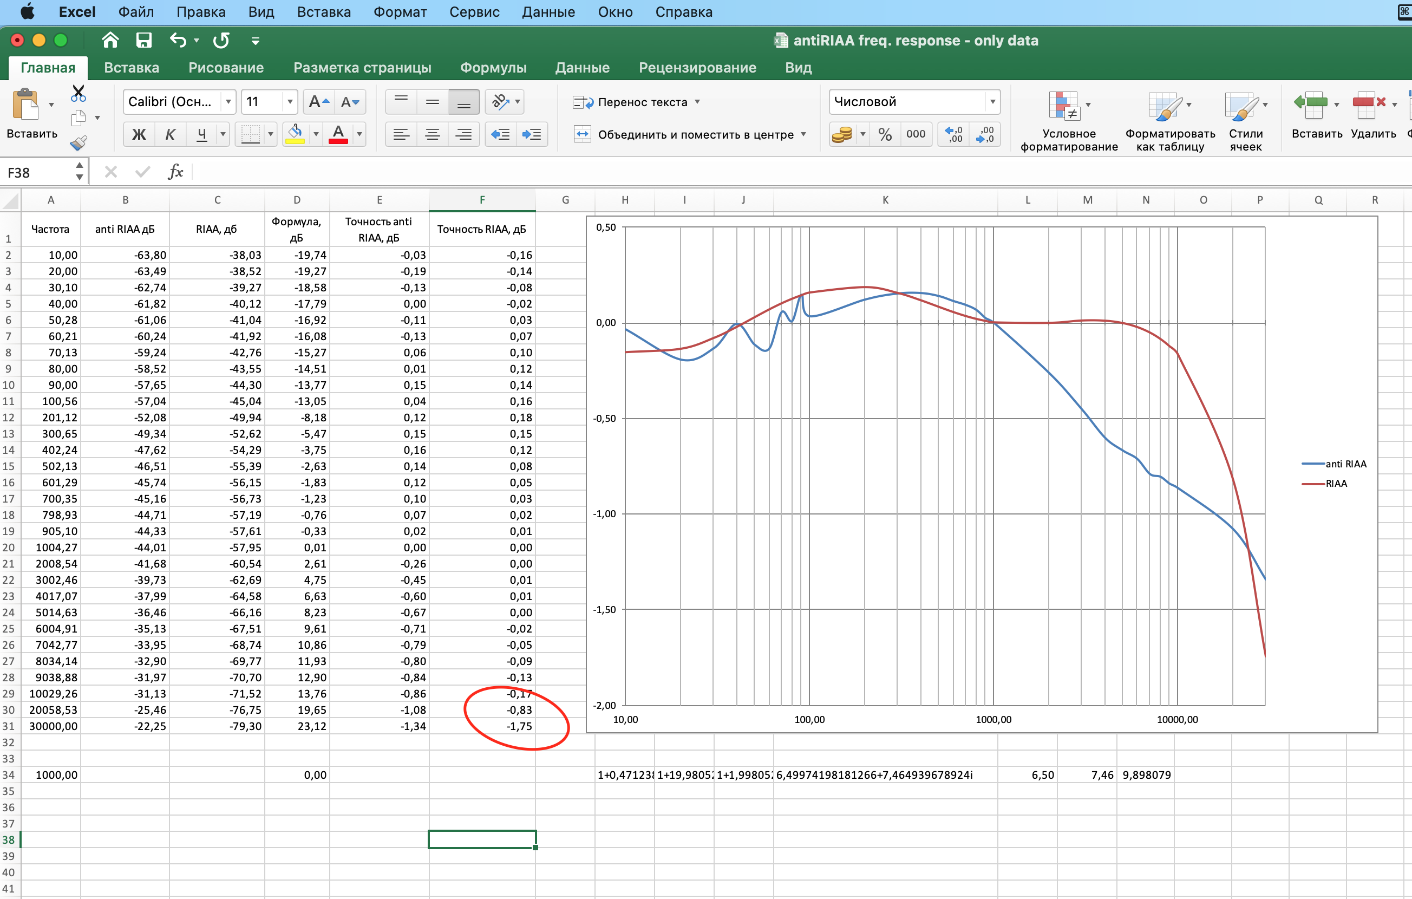Open the font name dropdown

pos(228,102)
